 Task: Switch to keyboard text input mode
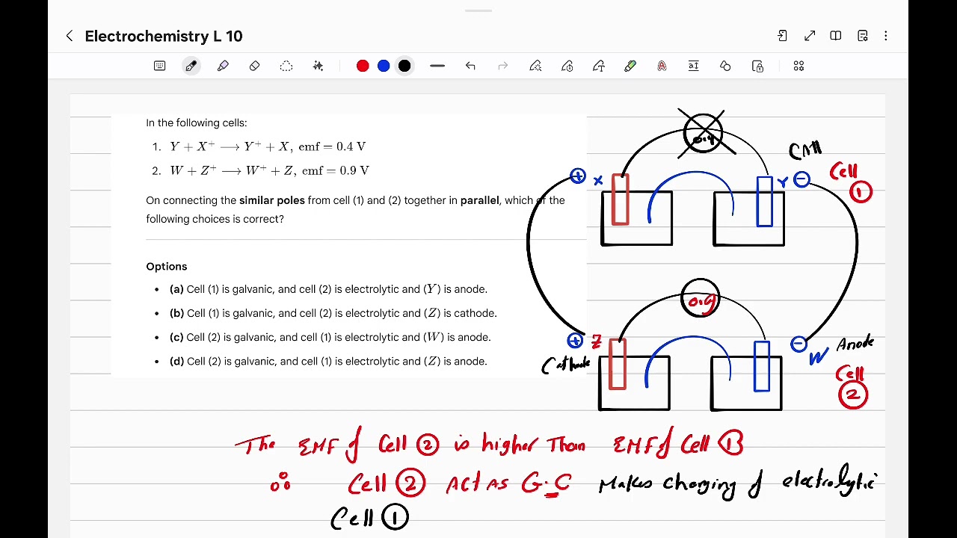click(x=159, y=67)
